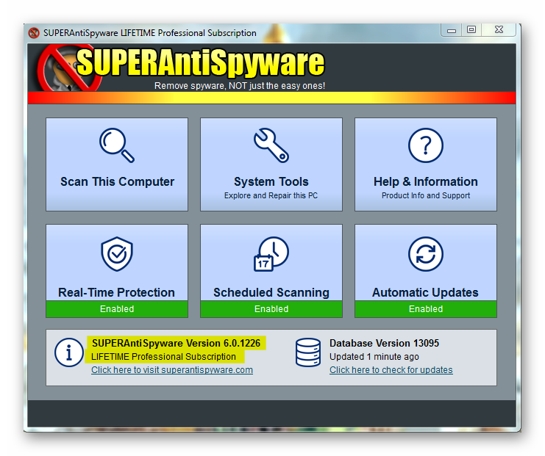Click the circled info icon
Viewport: 545px width, 456px height.
pyautogui.click(x=69, y=352)
